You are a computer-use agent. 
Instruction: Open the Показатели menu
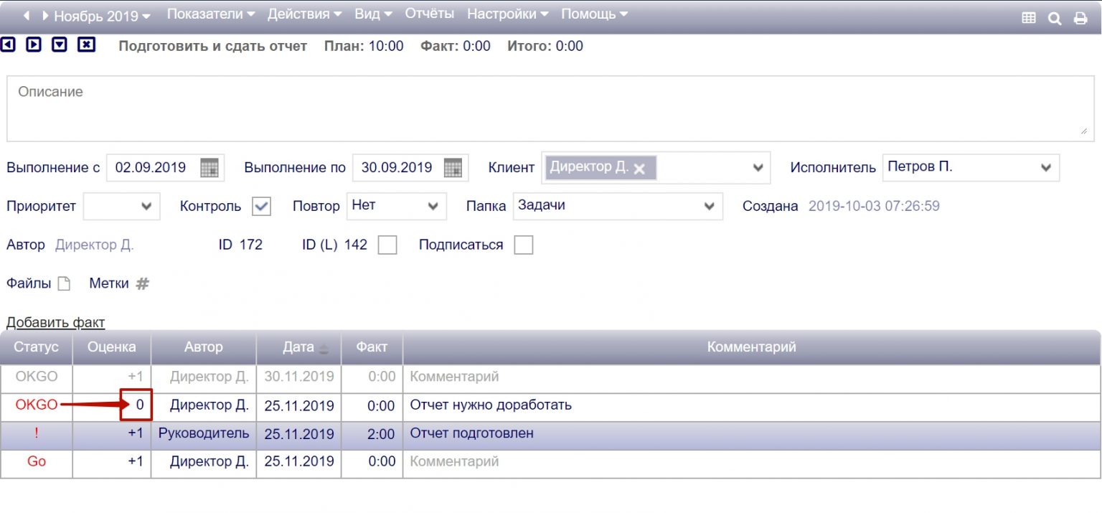tap(211, 14)
